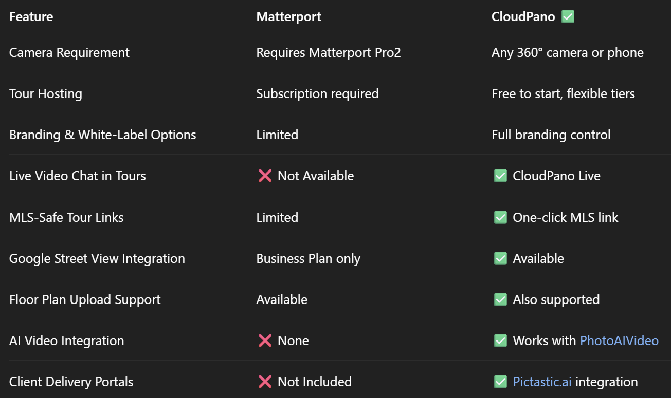
Task: Click Business Plan only cell
Action: click(309, 258)
